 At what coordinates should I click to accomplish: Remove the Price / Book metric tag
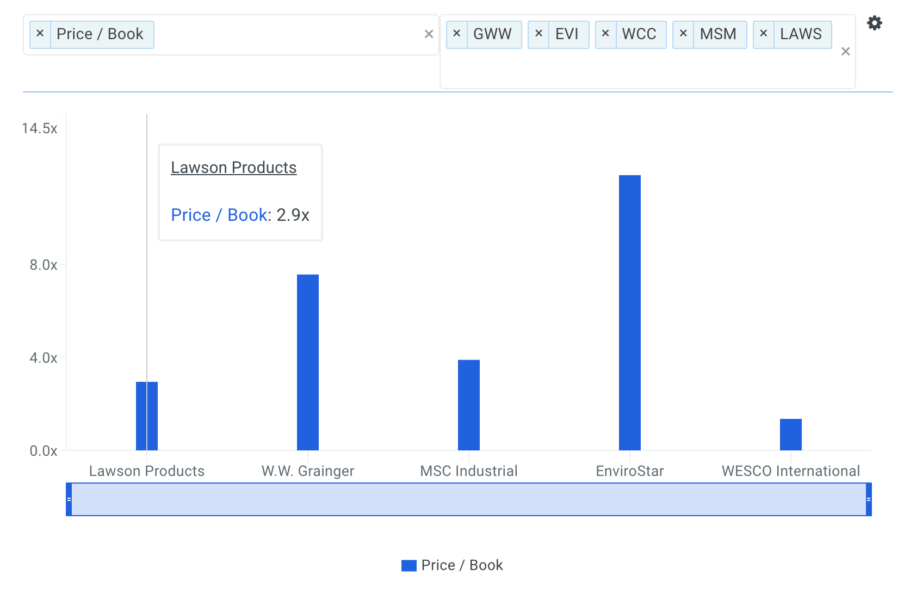pyautogui.click(x=40, y=34)
